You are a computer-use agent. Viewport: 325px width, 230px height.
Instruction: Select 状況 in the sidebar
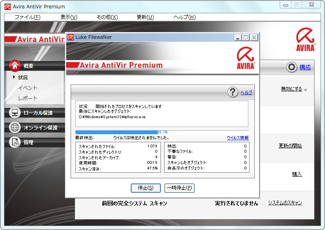coord(23,77)
